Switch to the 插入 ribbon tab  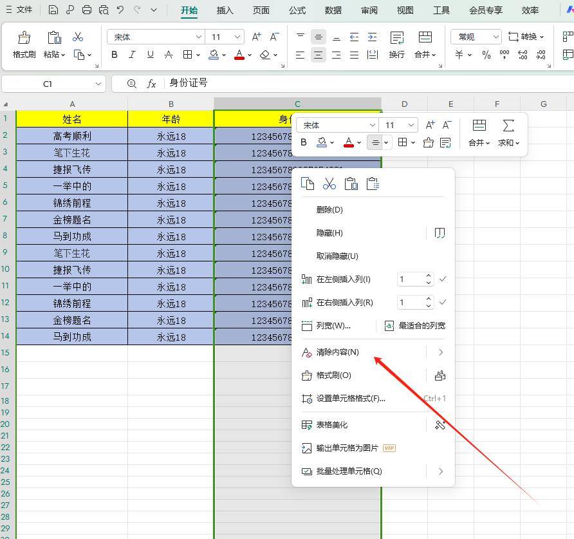click(x=225, y=10)
